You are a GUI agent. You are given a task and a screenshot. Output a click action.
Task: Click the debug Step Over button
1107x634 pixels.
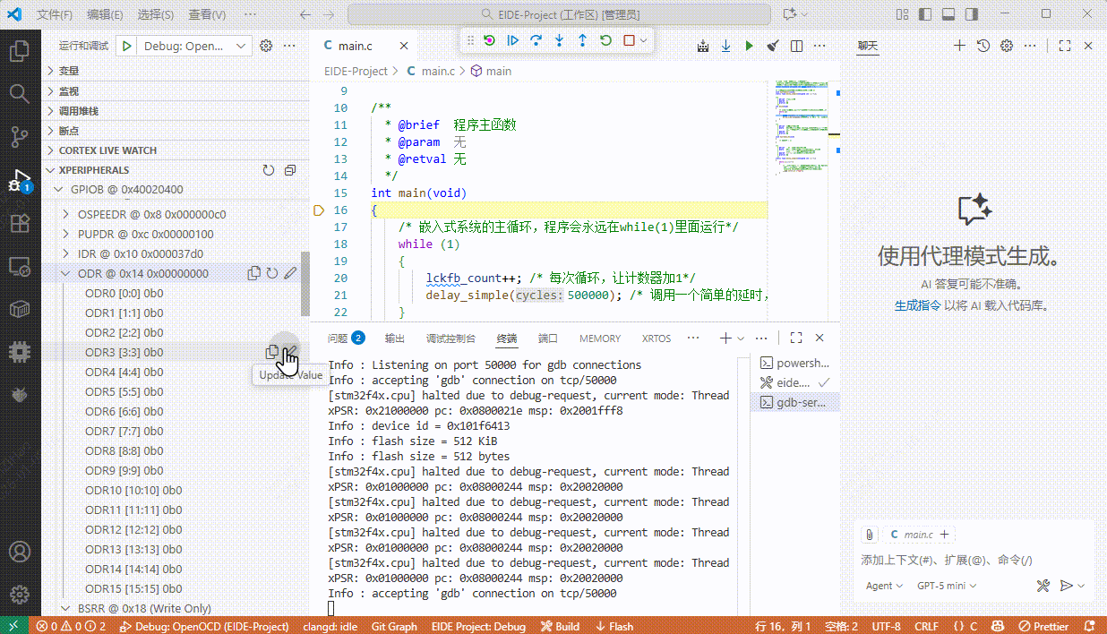[536, 40]
